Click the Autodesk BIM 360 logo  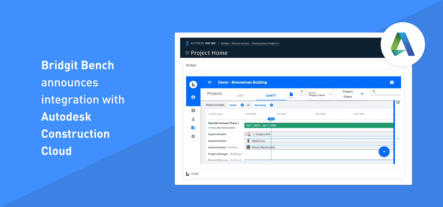[x=201, y=43]
